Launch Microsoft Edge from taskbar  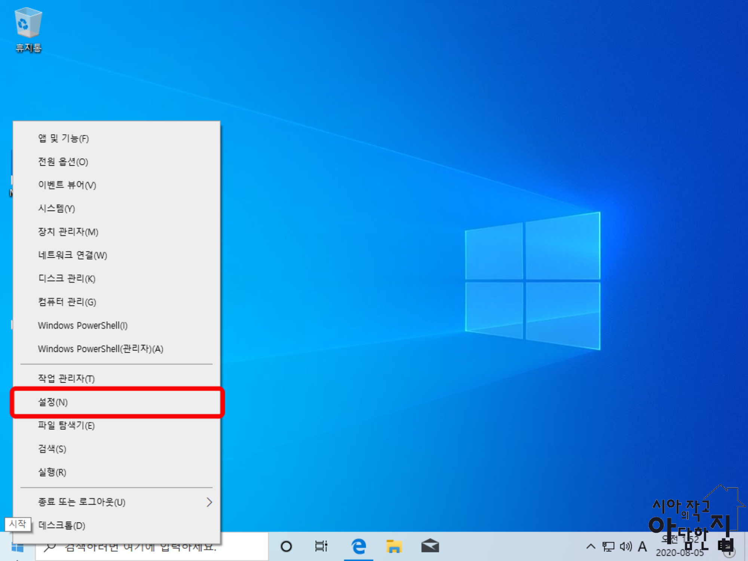[x=359, y=547]
